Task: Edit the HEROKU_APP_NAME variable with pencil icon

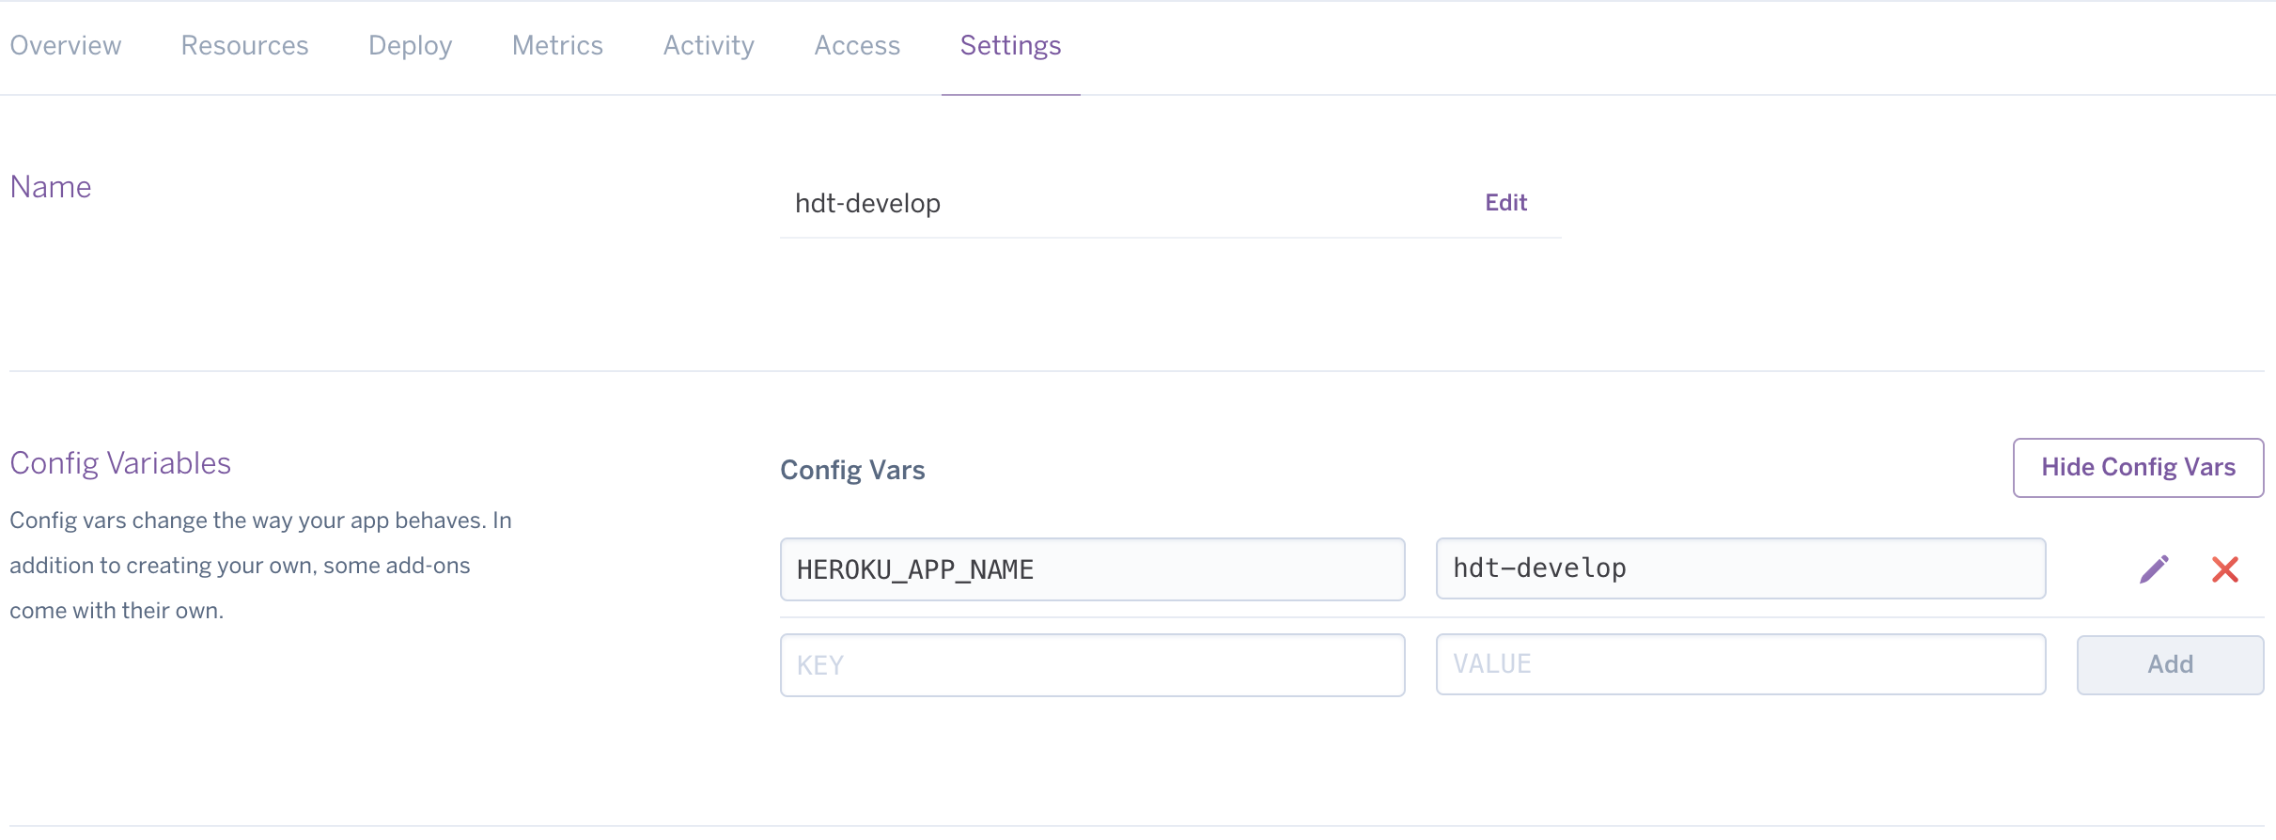Action: [2154, 569]
